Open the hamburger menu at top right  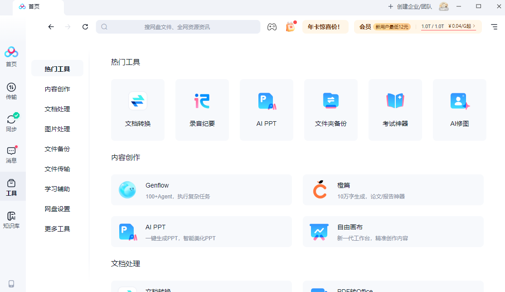pyautogui.click(x=494, y=27)
